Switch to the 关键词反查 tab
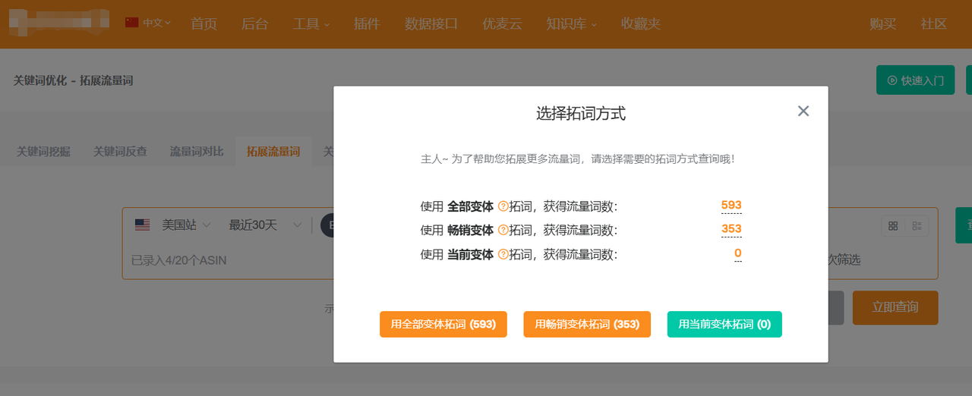The image size is (972, 396). pyautogui.click(x=120, y=152)
